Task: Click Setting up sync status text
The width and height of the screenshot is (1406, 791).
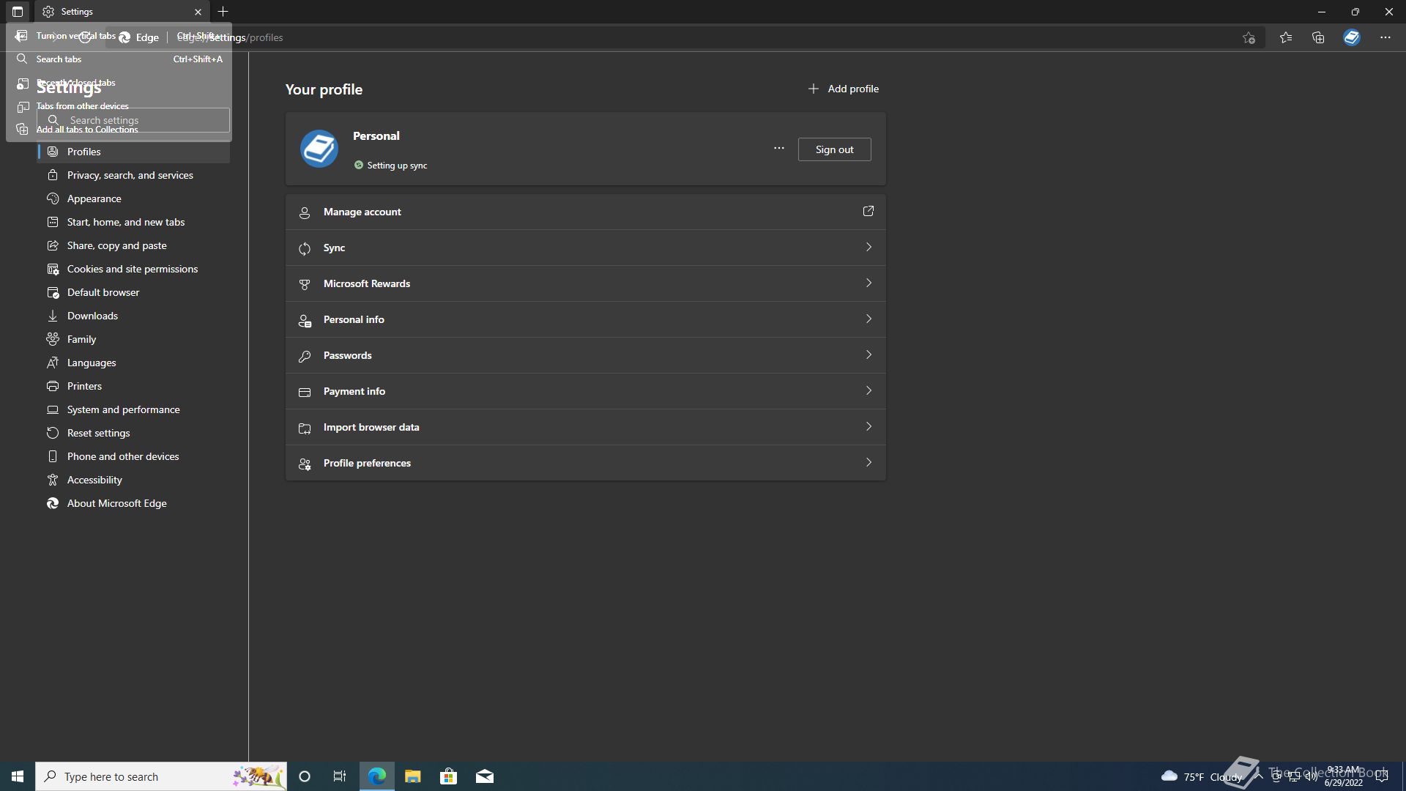Action: coord(397,166)
